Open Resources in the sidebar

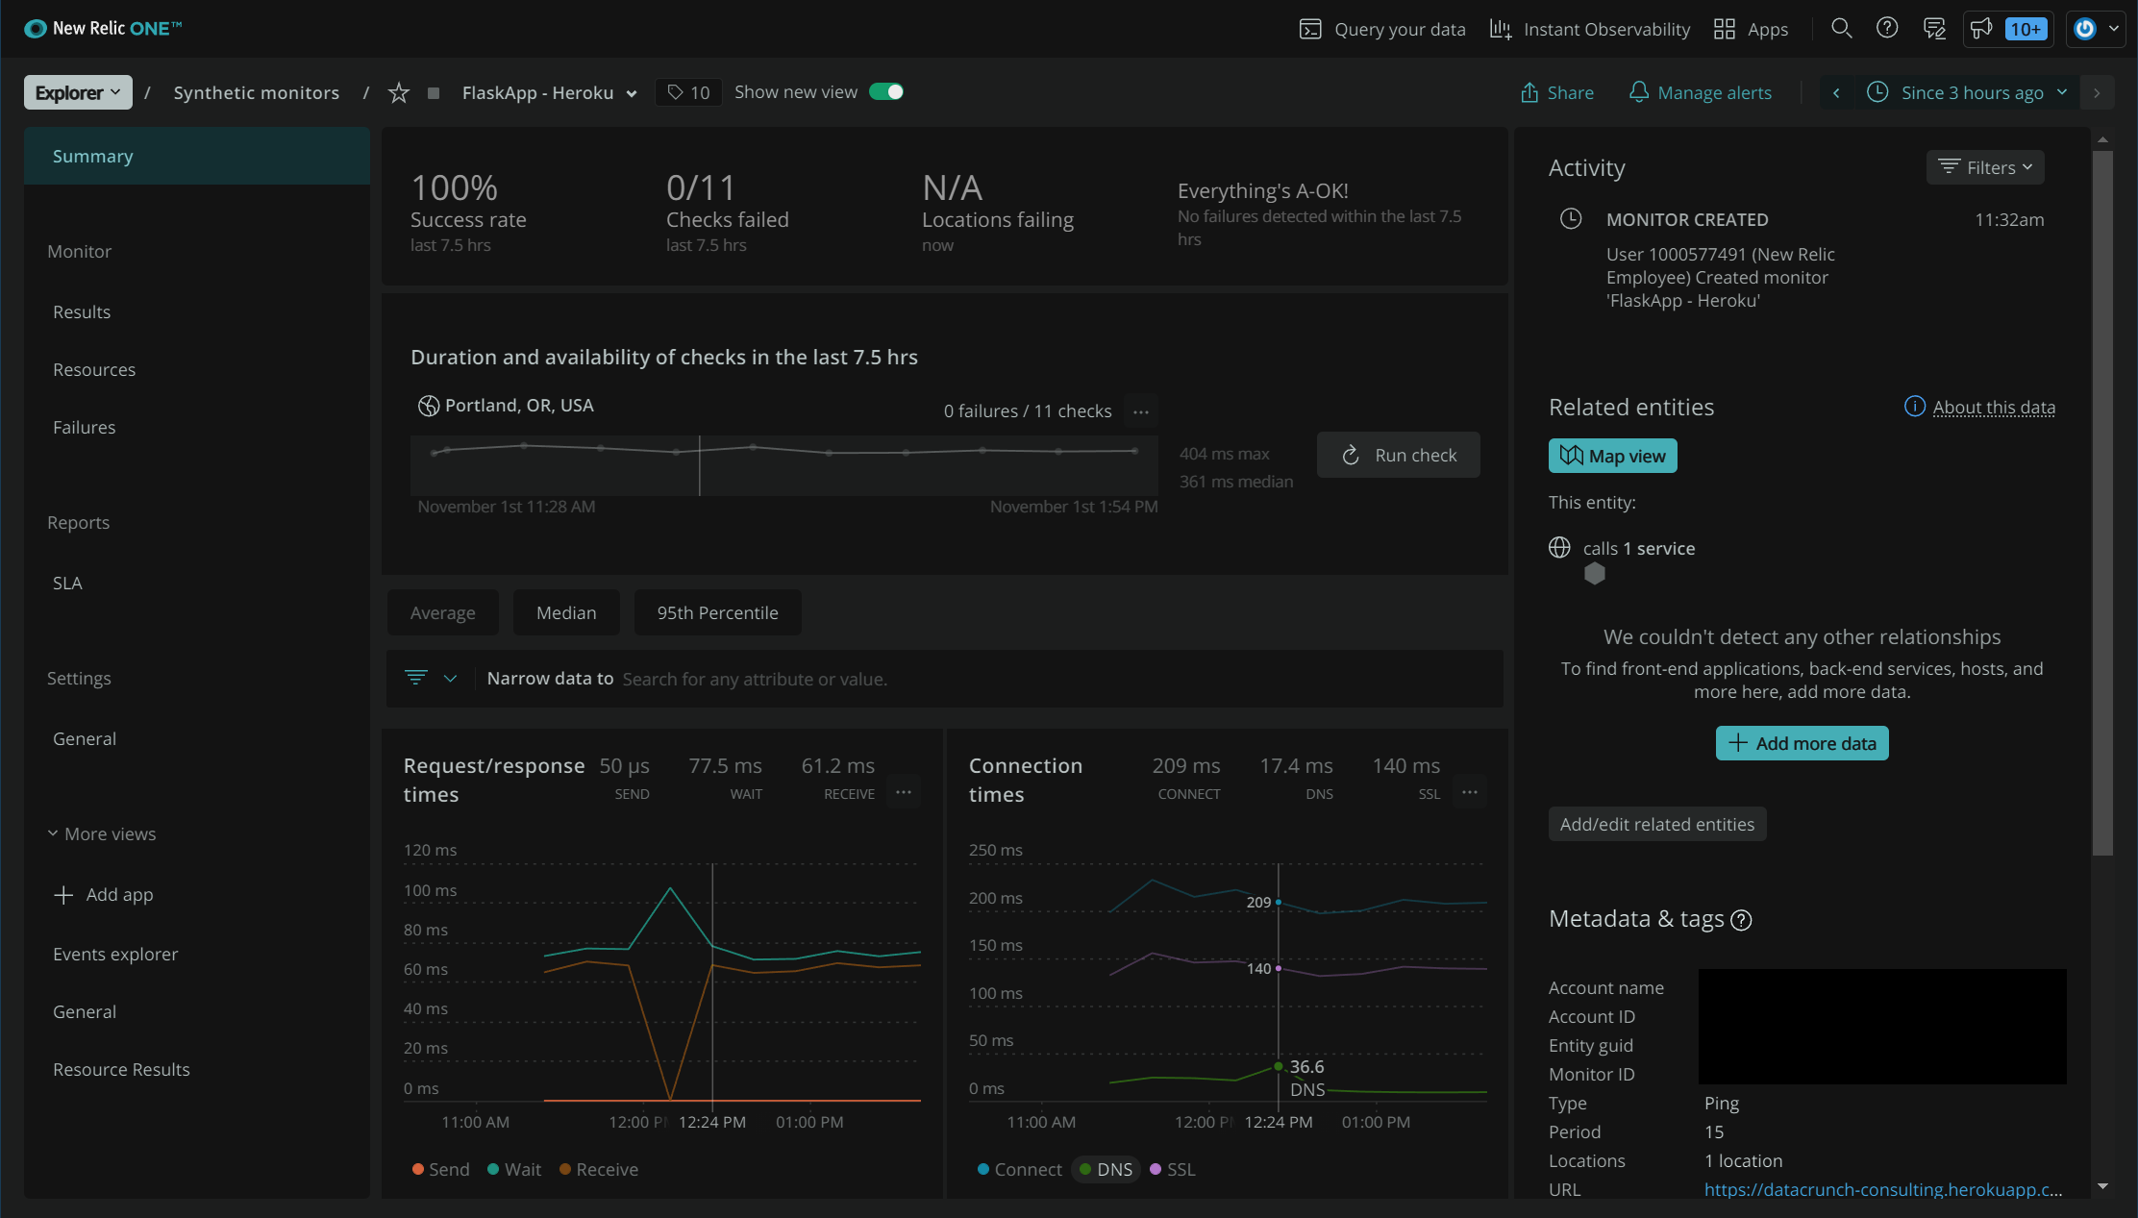pyautogui.click(x=94, y=369)
